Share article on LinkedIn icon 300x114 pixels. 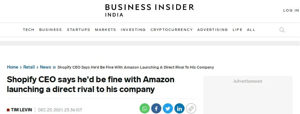179,108
